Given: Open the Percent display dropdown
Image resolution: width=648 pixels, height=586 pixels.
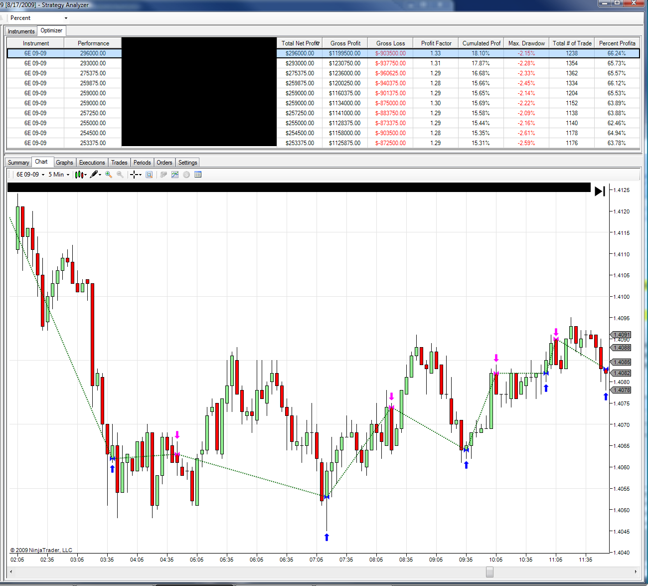Looking at the screenshot, I should tap(39, 18).
